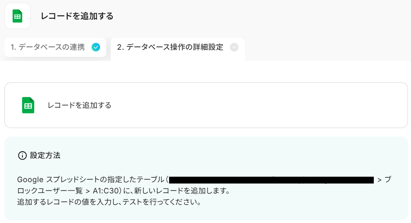Click the 設定方法 heading text
The height and width of the screenshot is (223, 411).
click(x=45, y=156)
